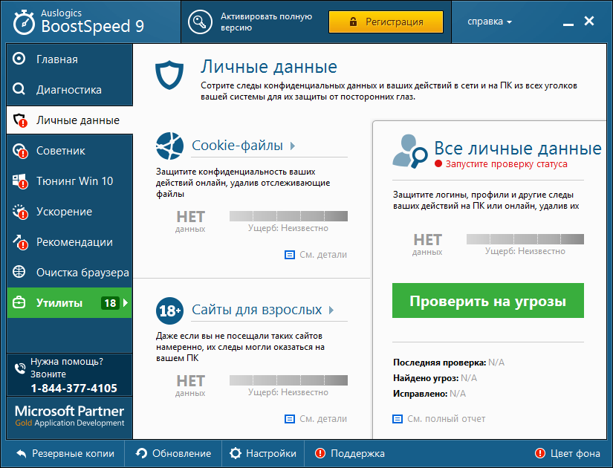
Task: Click the Активировать полную версию text
Action: [266, 22]
